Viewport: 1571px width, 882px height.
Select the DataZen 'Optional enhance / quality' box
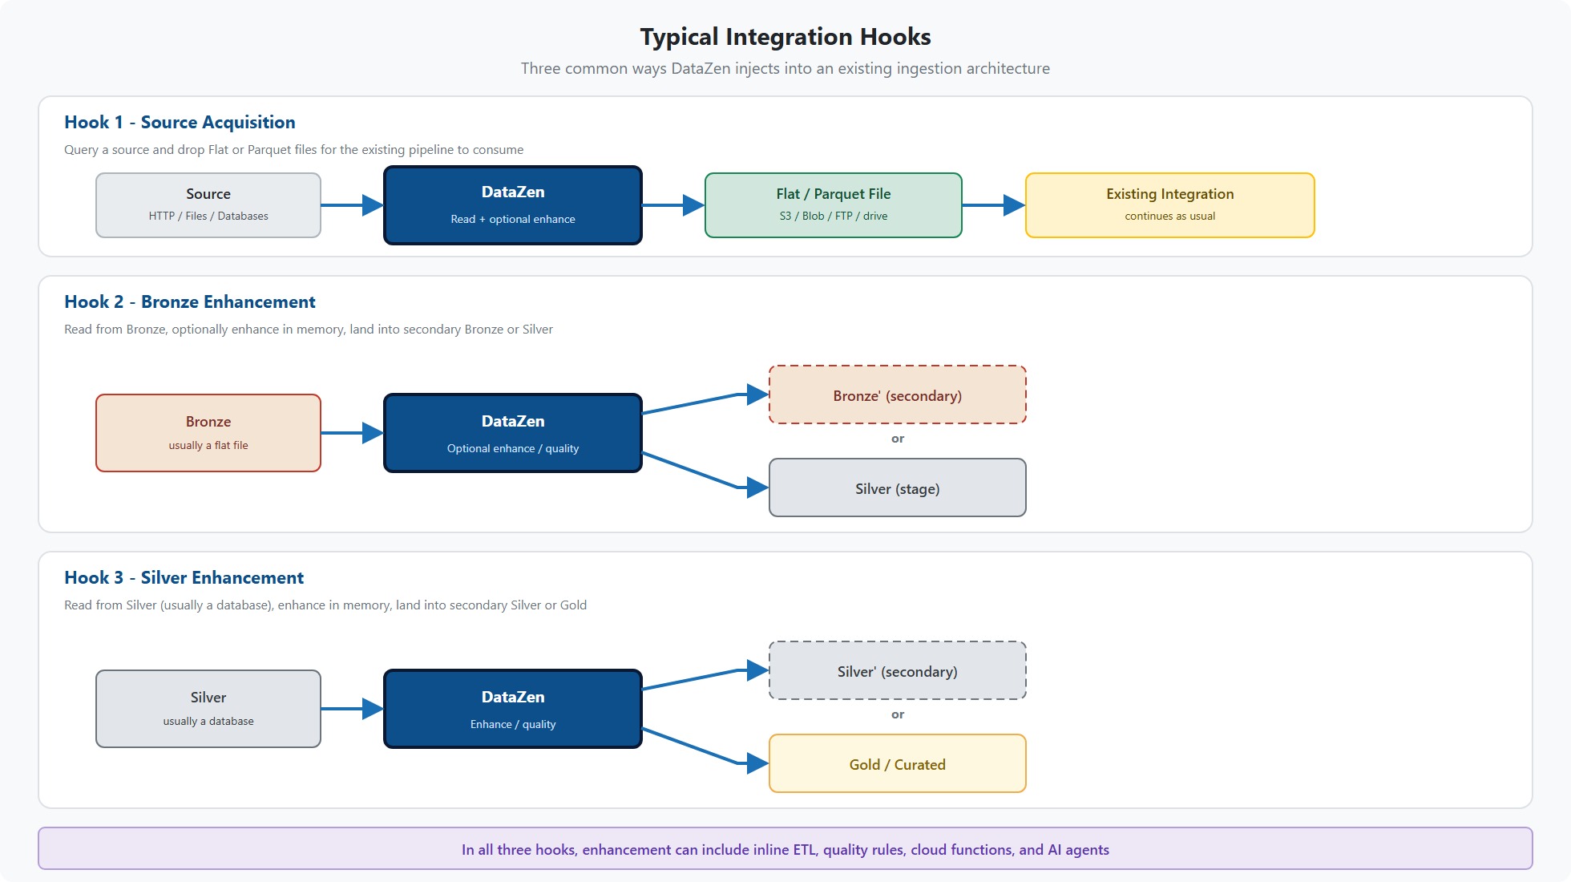tap(513, 433)
